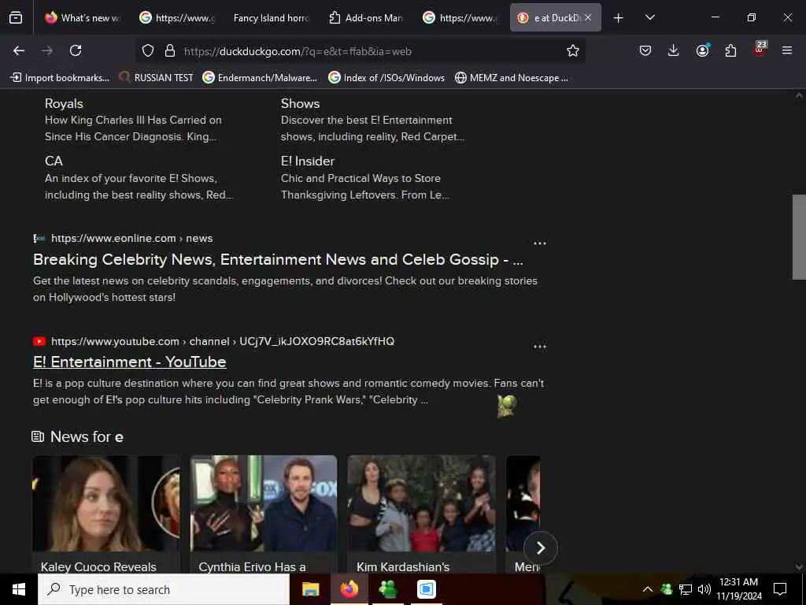Open E! Entertainment - YouTube result

pyautogui.click(x=130, y=362)
